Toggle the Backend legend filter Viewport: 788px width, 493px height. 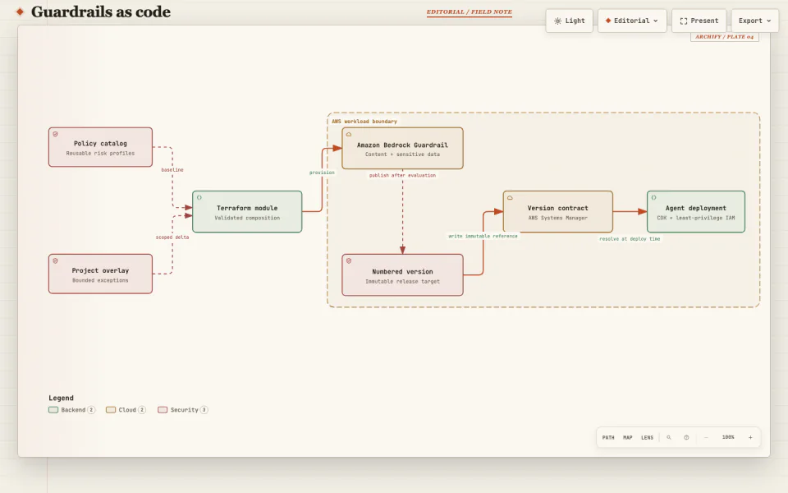click(72, 410)
